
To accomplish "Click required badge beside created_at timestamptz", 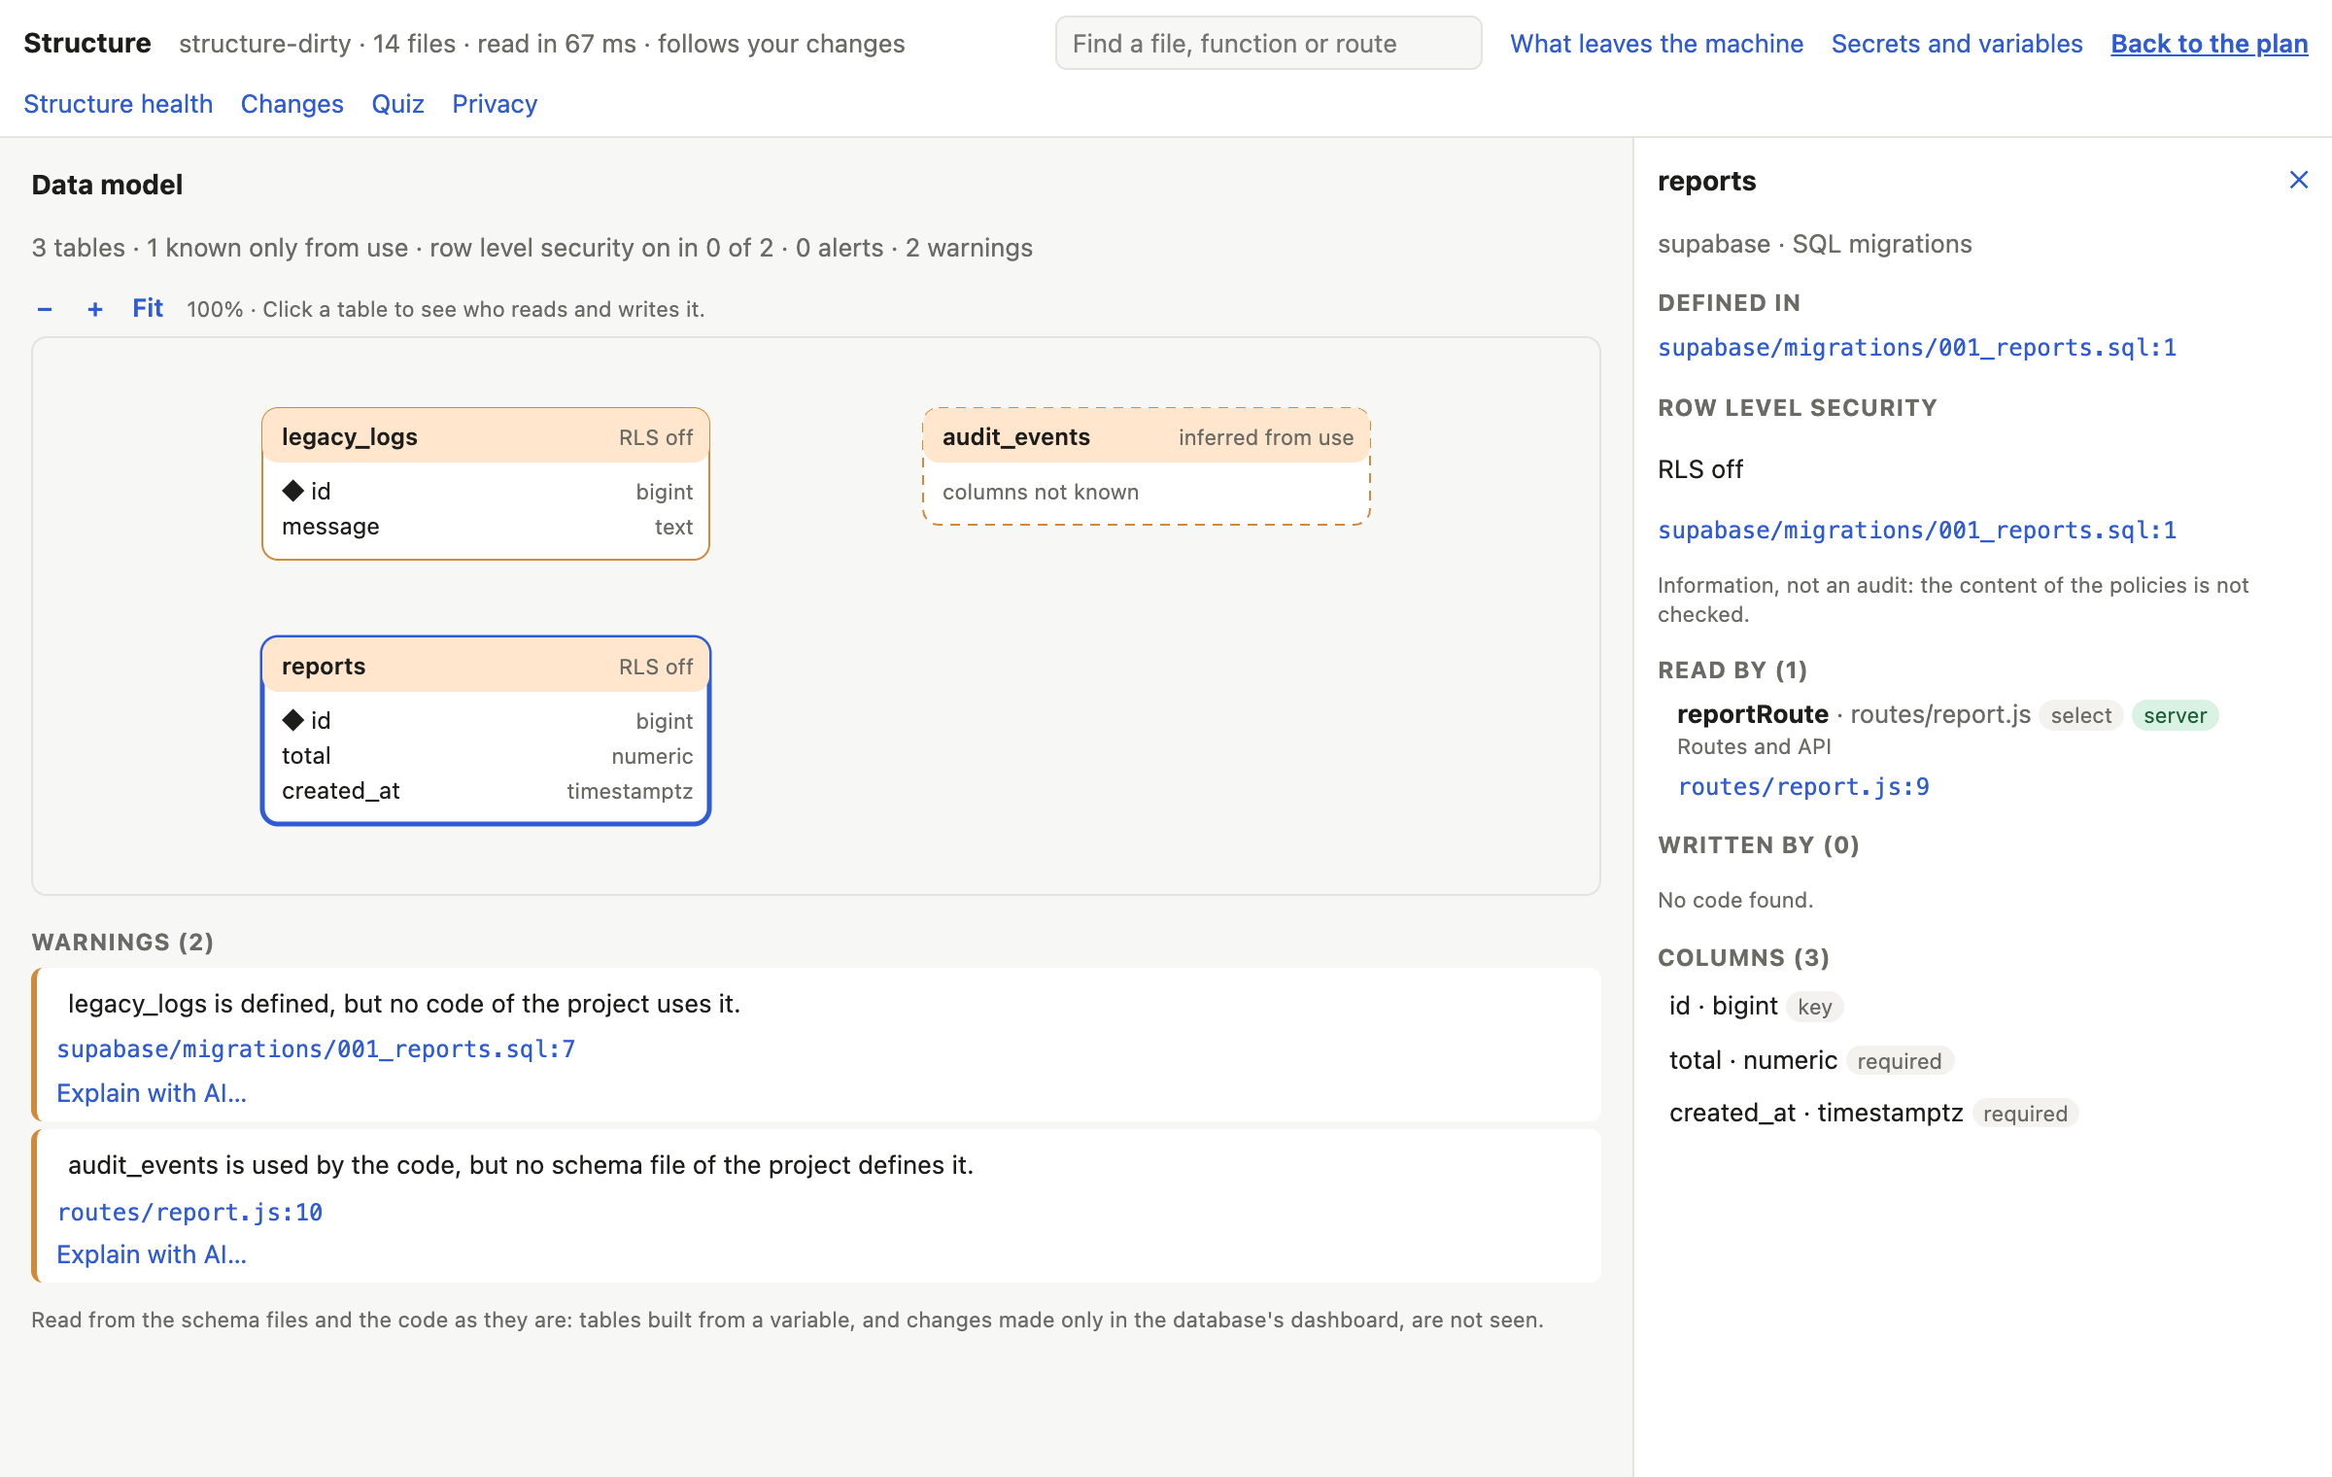I will [2025, 1114].
